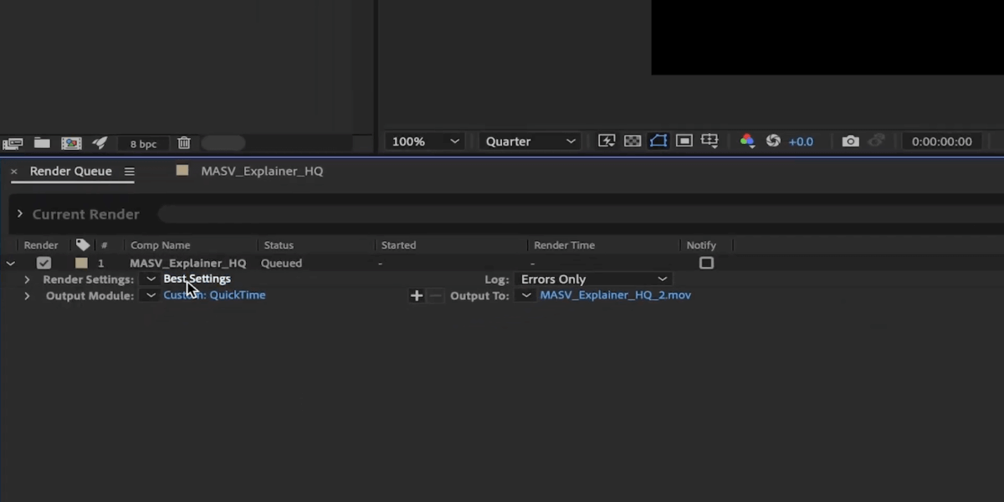Open the Quarter resolution dropdown
The height and width of the screenshot is (502, 1004).
[530, 141]
